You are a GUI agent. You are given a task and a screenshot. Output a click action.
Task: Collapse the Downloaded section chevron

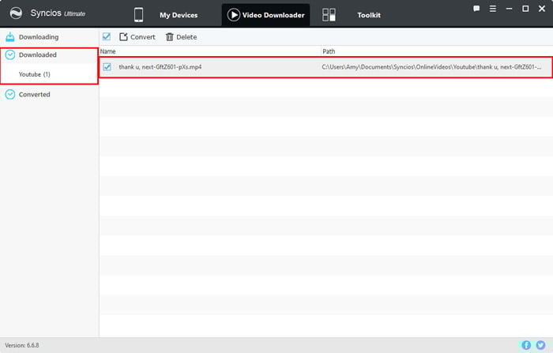pyautogui.click(x=9, y=54)
